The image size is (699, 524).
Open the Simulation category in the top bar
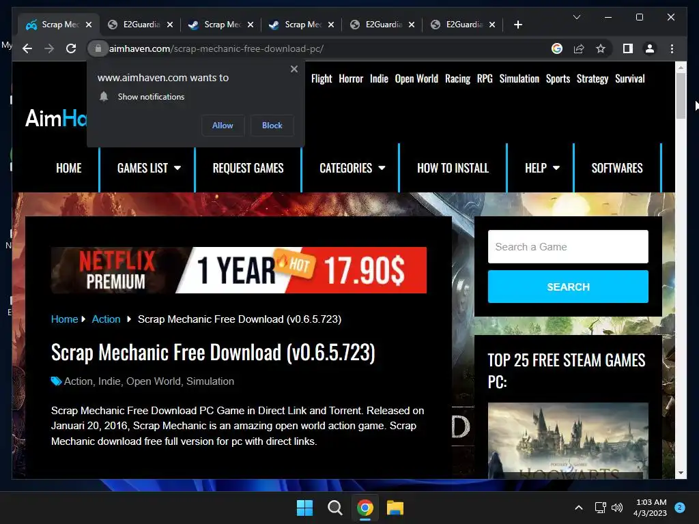[519, 79]
